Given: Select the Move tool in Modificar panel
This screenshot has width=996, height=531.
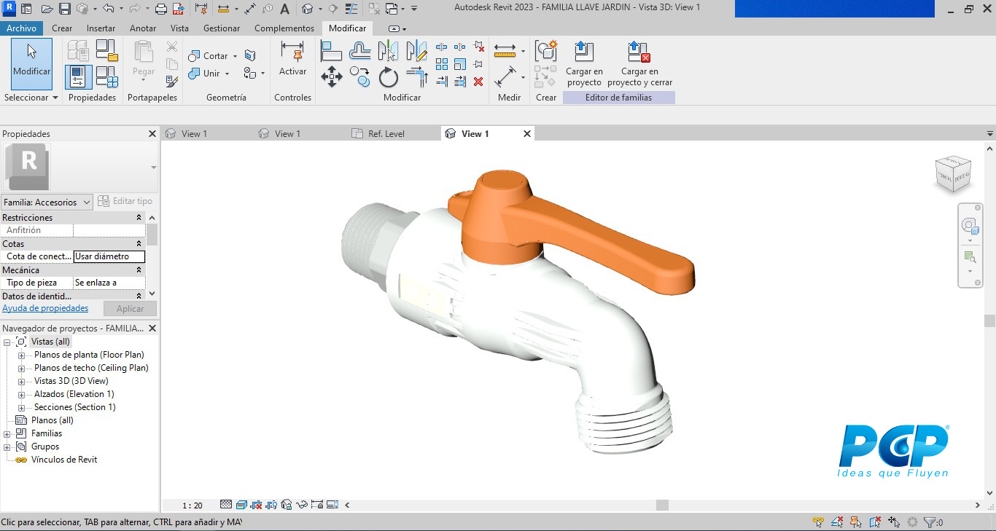Looking at the screenshot, I should pyautogui.click(x=332, y=76).
